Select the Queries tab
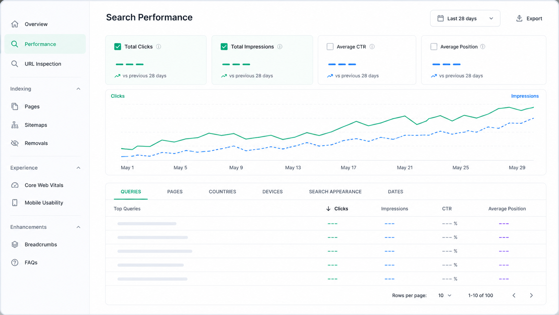Screen dimensions: 559x315 131,192
